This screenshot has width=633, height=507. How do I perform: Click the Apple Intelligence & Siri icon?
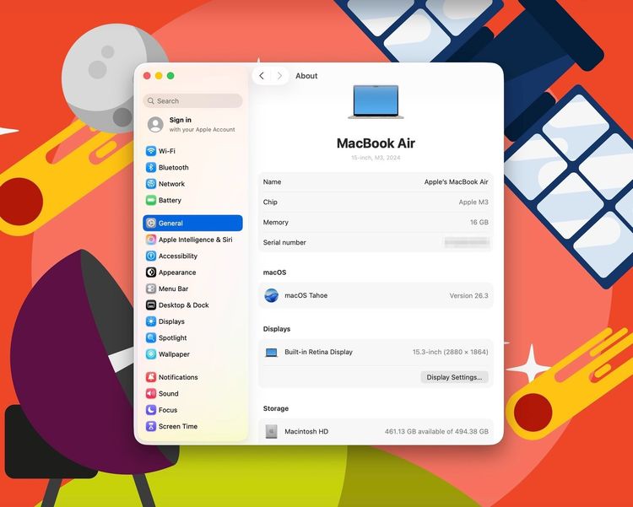[151, 240]
